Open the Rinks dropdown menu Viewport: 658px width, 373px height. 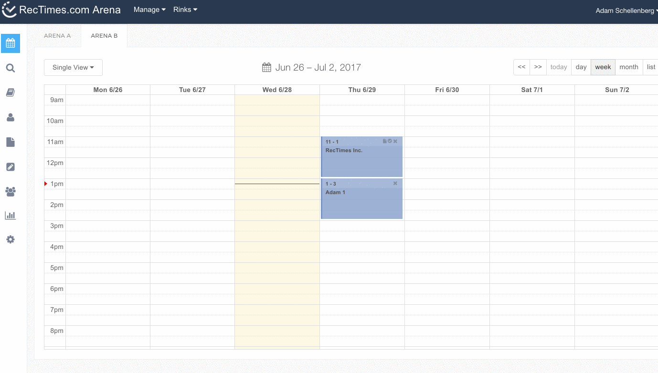pos(185,10)
